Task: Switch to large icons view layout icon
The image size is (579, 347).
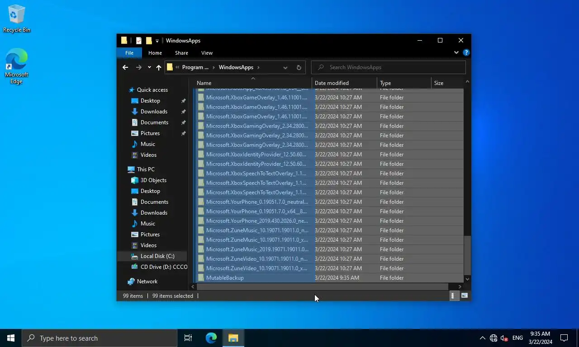Action: [x=465, y=296]
